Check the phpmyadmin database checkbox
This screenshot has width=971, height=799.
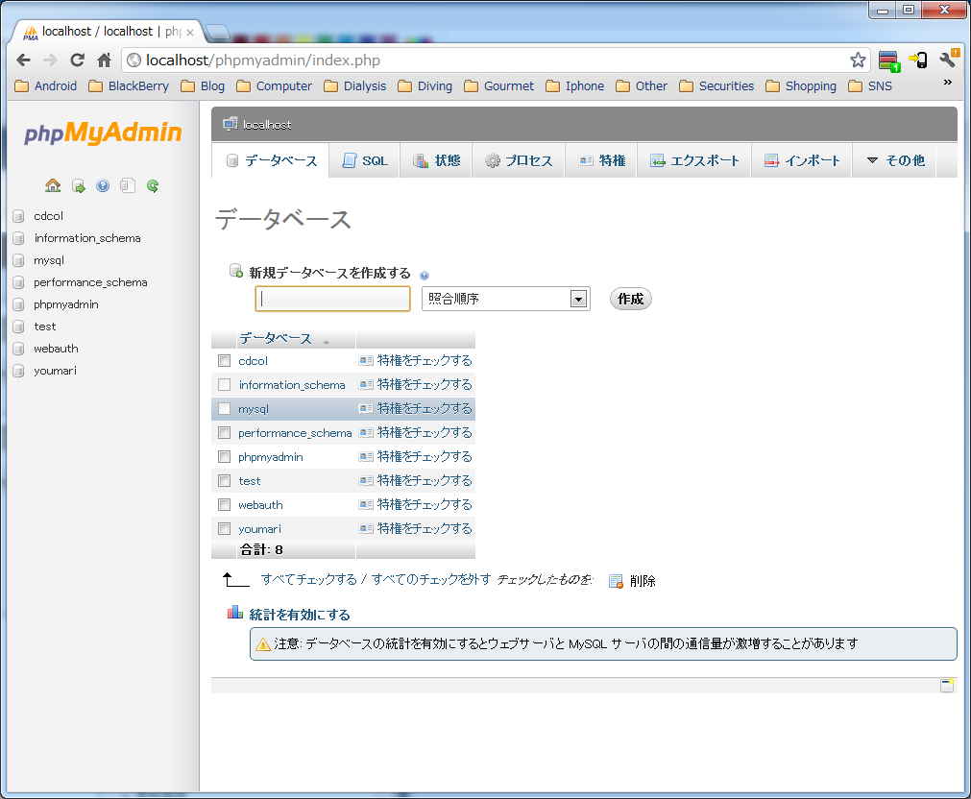point(224,456)
